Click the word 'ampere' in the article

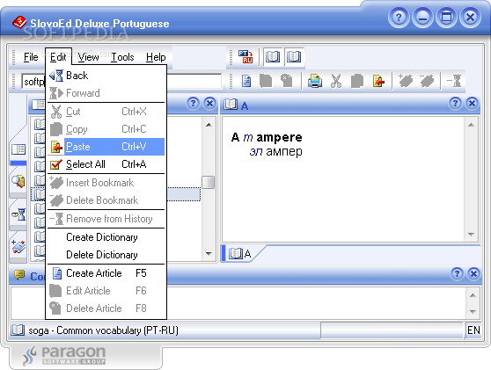[x=279, y=137]
